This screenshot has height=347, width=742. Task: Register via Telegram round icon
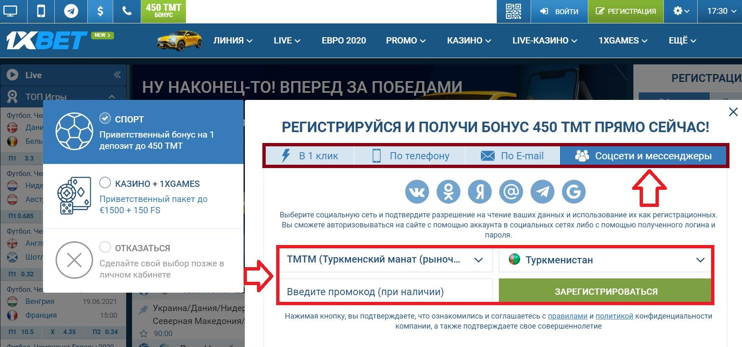[x=542, y=192]
